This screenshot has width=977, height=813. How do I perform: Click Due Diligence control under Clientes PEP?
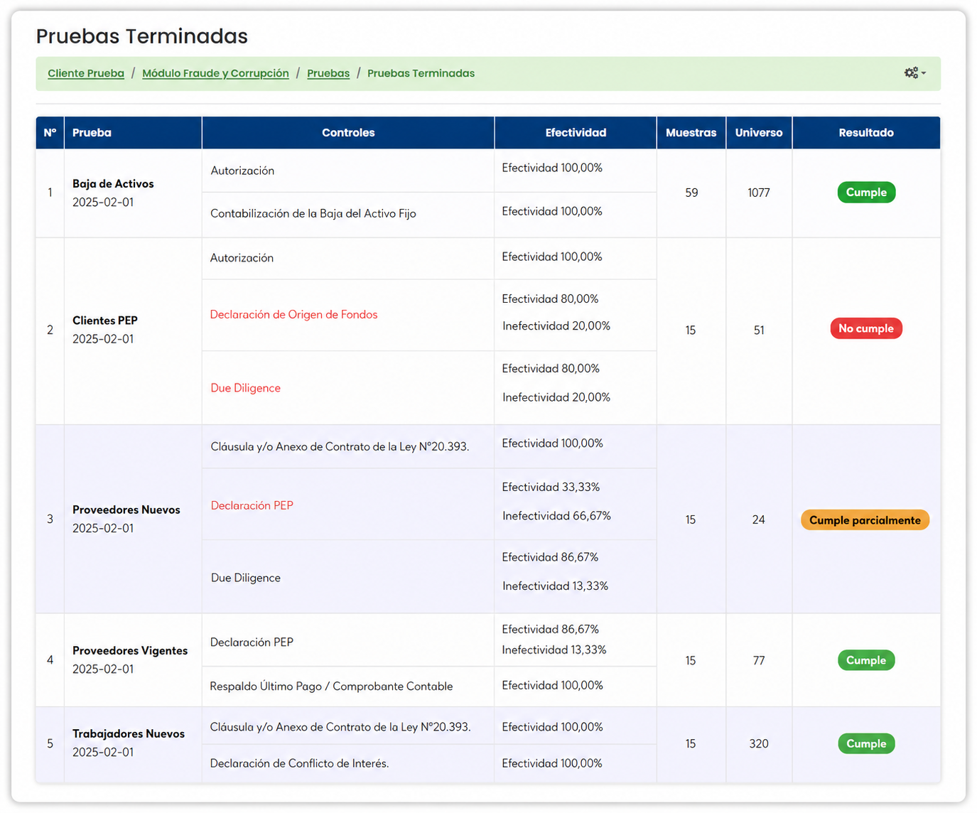tap(246, 388)
